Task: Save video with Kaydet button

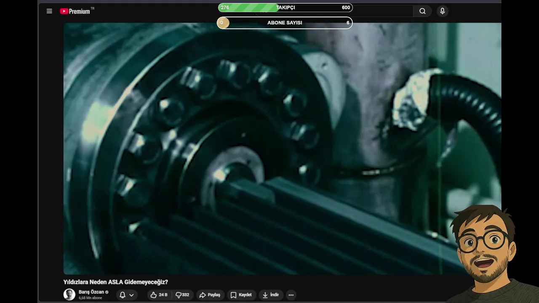Action: [241, 295]
